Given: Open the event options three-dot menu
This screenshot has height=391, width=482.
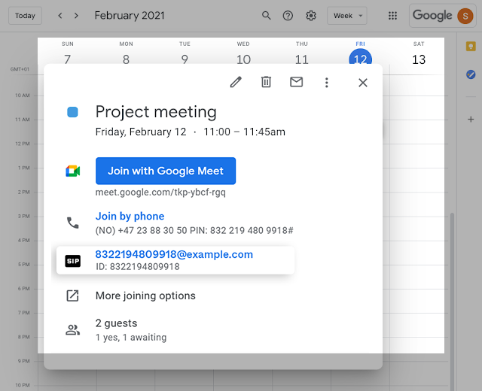Looking at the screenshot, I should (326, 82).
